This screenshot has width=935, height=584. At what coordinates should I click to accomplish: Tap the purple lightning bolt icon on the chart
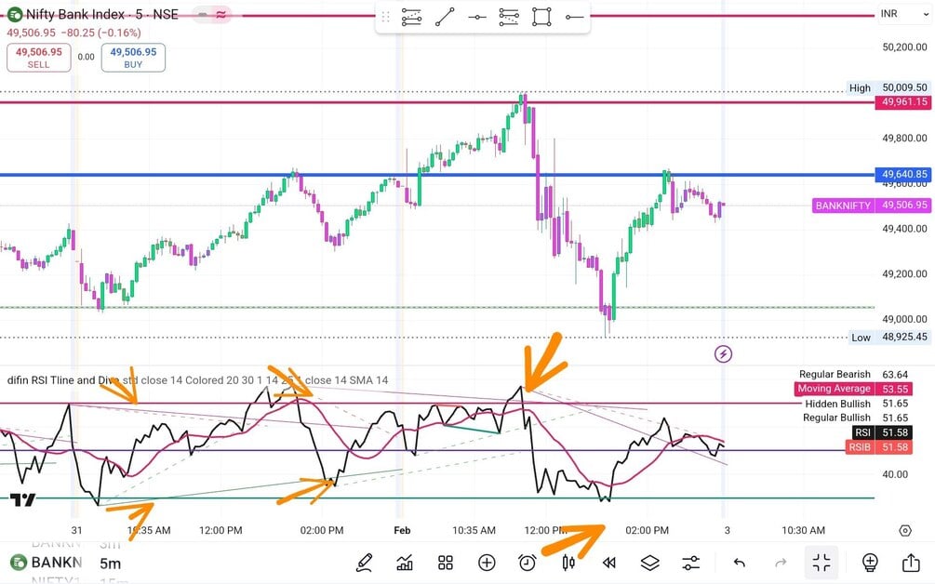point(723,354)
